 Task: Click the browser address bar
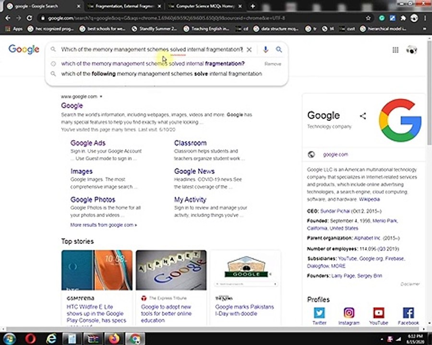201,18
